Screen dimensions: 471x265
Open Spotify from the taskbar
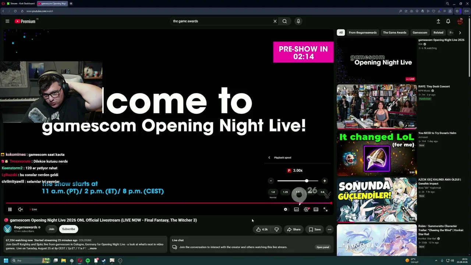click(x=88, y=261)
